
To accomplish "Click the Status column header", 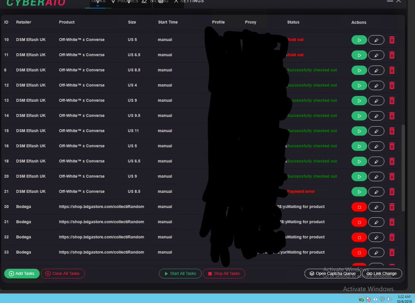I will coord(293,22).
